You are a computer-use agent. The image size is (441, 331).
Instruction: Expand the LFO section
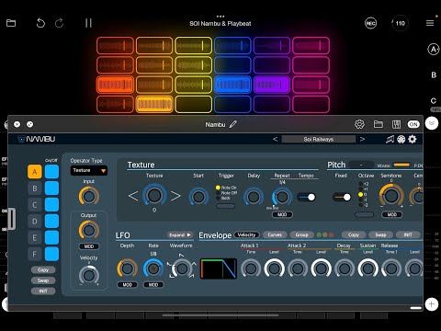[180, 235]
